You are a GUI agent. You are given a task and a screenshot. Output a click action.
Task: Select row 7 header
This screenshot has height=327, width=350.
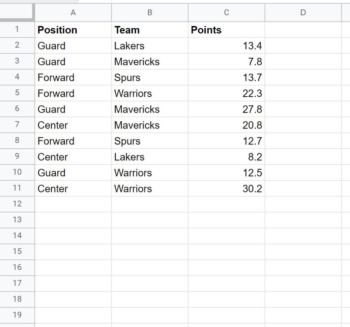[17, 125]
